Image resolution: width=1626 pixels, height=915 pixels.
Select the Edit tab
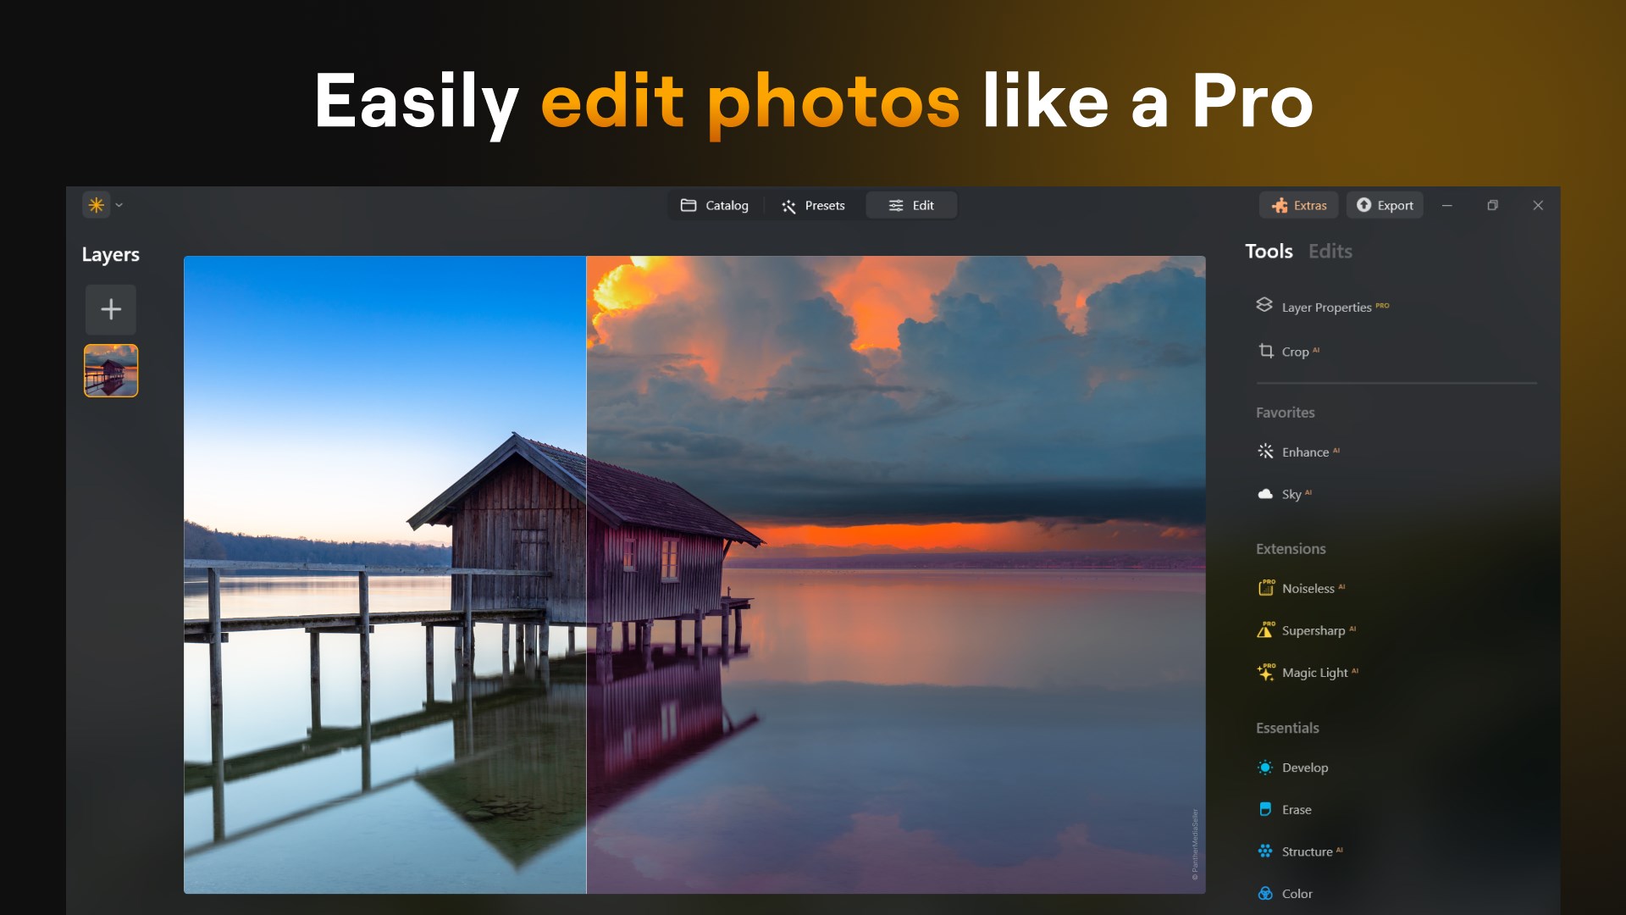(x=911, y=205)
